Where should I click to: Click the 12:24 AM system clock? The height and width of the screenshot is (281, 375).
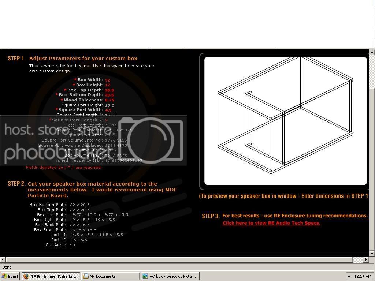coord(363,276)
